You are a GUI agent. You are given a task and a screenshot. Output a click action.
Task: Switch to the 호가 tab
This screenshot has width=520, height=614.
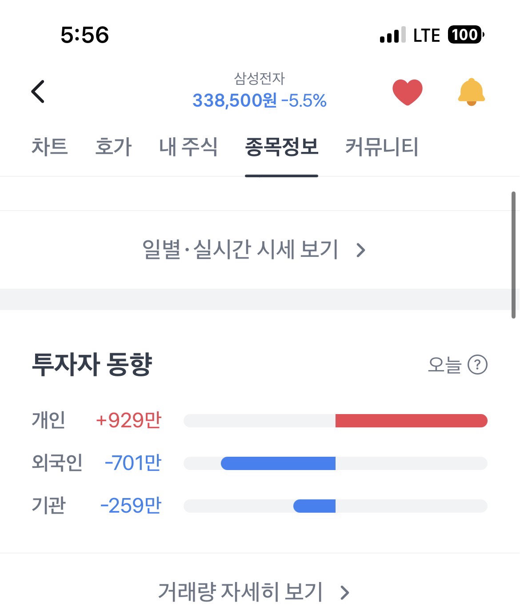(x=113, y=147)
